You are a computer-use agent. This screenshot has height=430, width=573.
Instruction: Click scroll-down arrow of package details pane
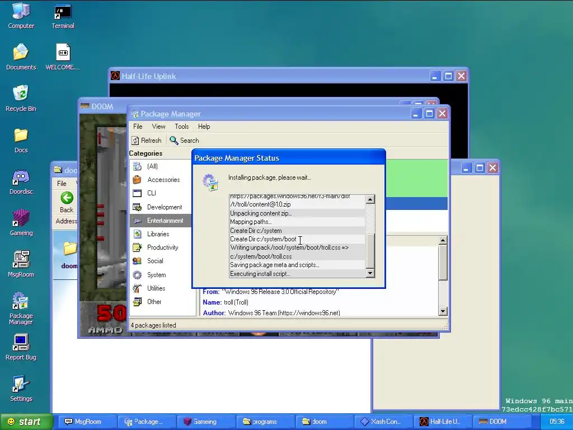click(x=443, y=311)
